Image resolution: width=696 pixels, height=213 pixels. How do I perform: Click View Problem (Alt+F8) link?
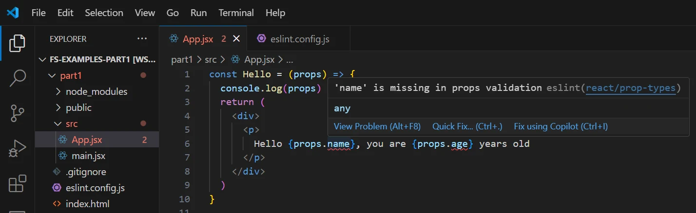coord(377,126)
